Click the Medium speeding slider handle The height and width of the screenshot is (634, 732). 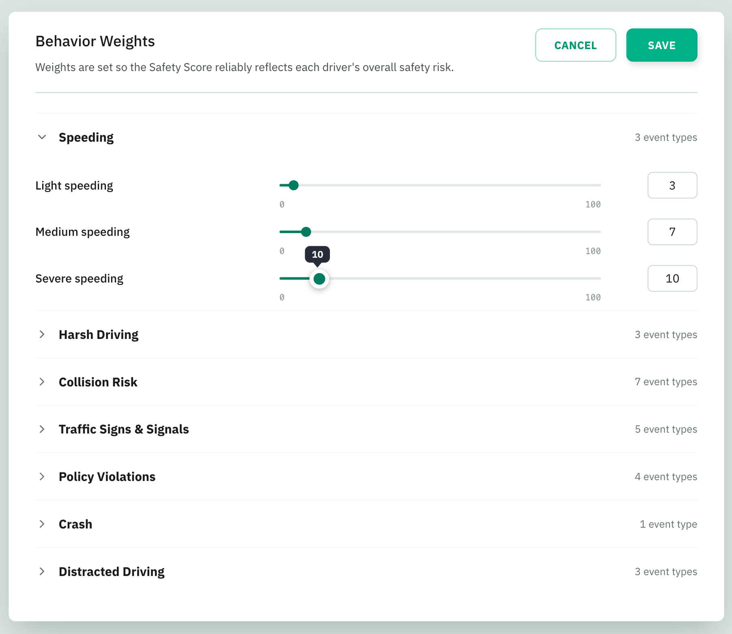pyautogui.click(x=306, y=232)
